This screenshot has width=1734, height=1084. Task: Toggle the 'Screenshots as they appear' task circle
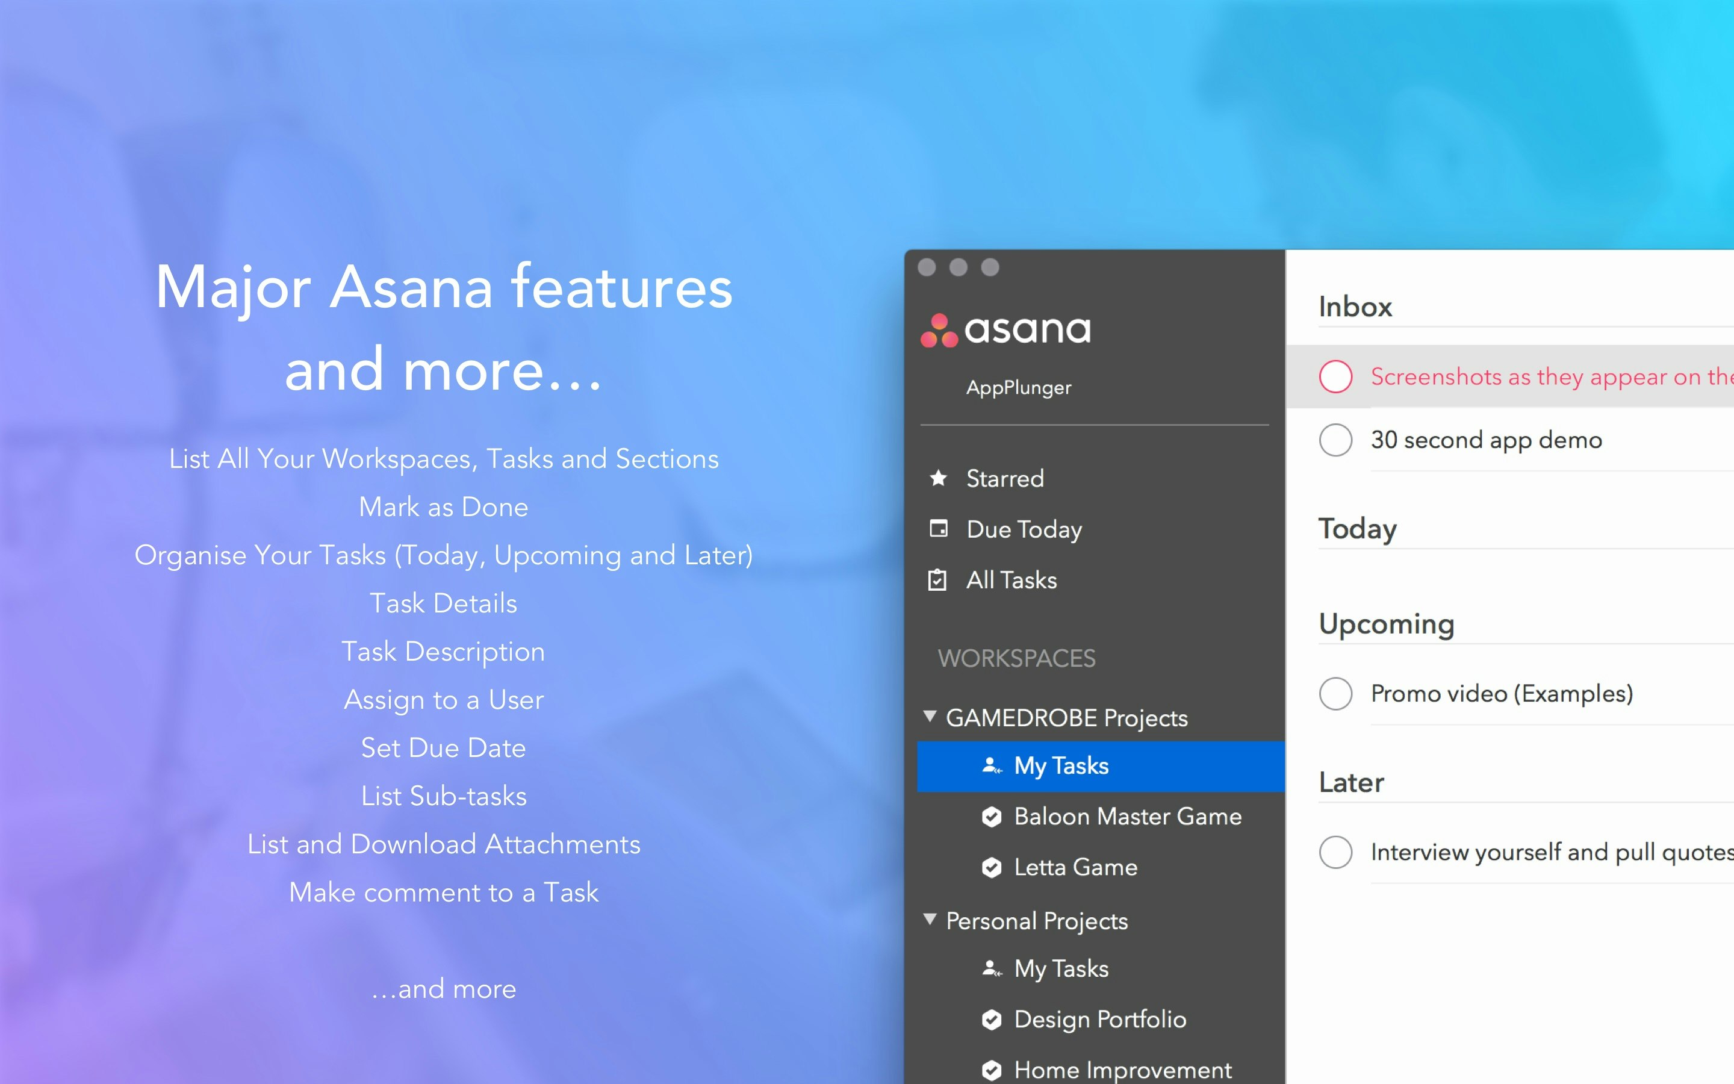[1335, 376]
